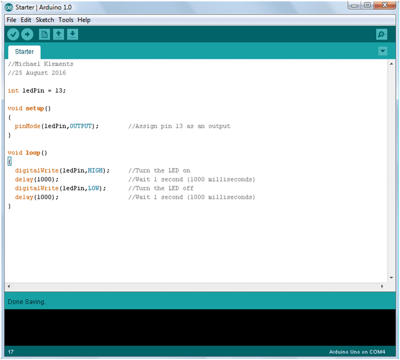Open the Tools menu
400x360 pixels.
tap(66, 20)
